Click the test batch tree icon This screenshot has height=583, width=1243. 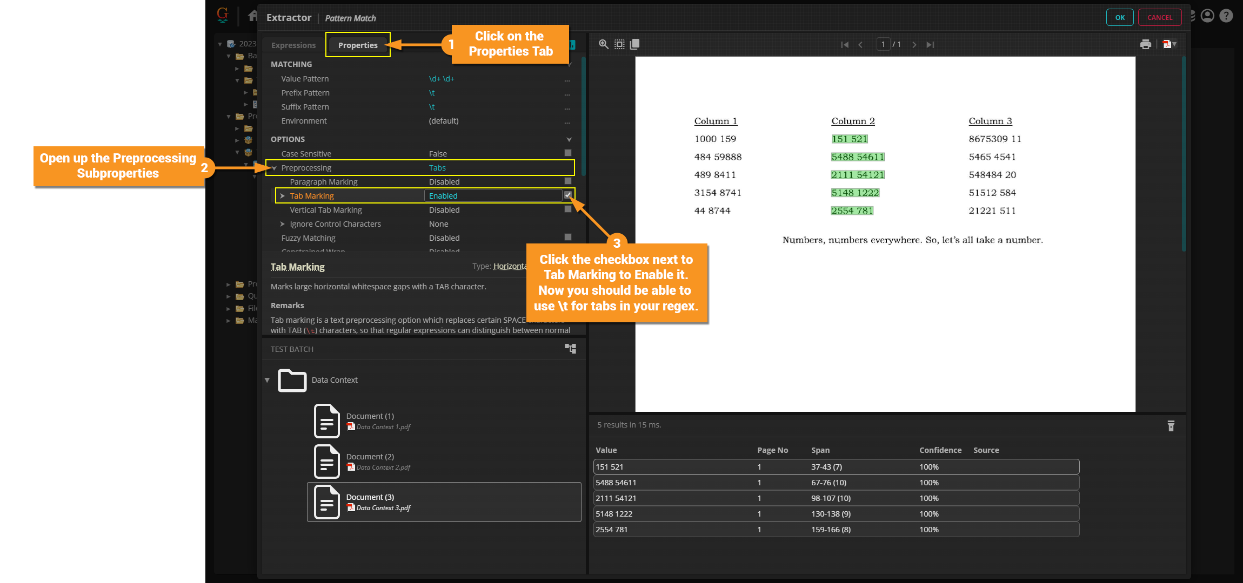click(x=570, y=349)
